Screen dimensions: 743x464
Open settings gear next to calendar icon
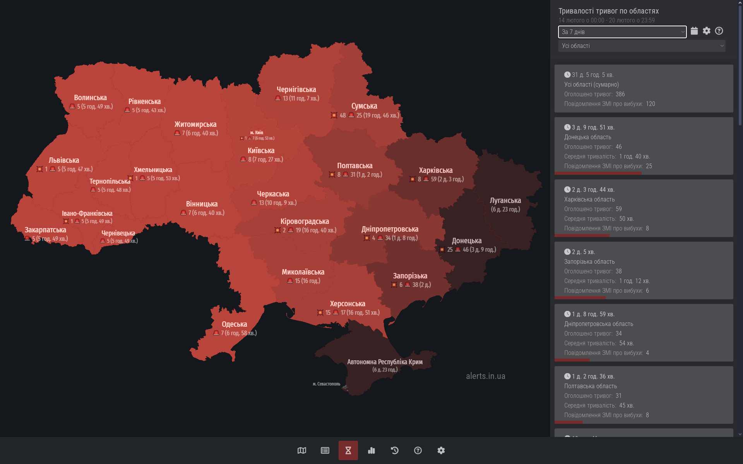[707, 31]
